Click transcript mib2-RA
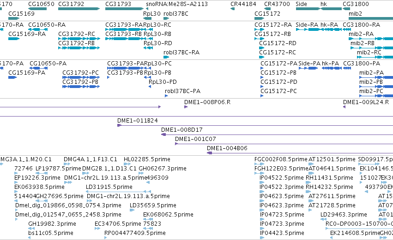393x240 pixels. point(361,34)
